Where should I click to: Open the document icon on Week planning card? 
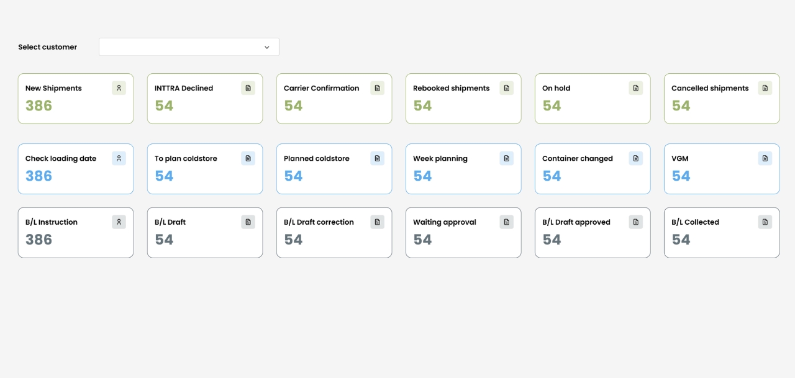pos(506,158)
